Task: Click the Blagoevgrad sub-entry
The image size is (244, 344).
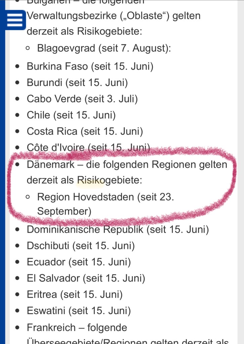Action: tap(104, 48)
